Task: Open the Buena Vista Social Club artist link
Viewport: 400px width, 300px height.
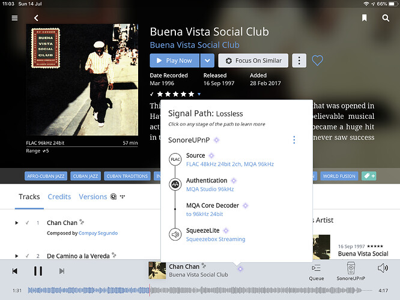Action: tap(194, 45)
